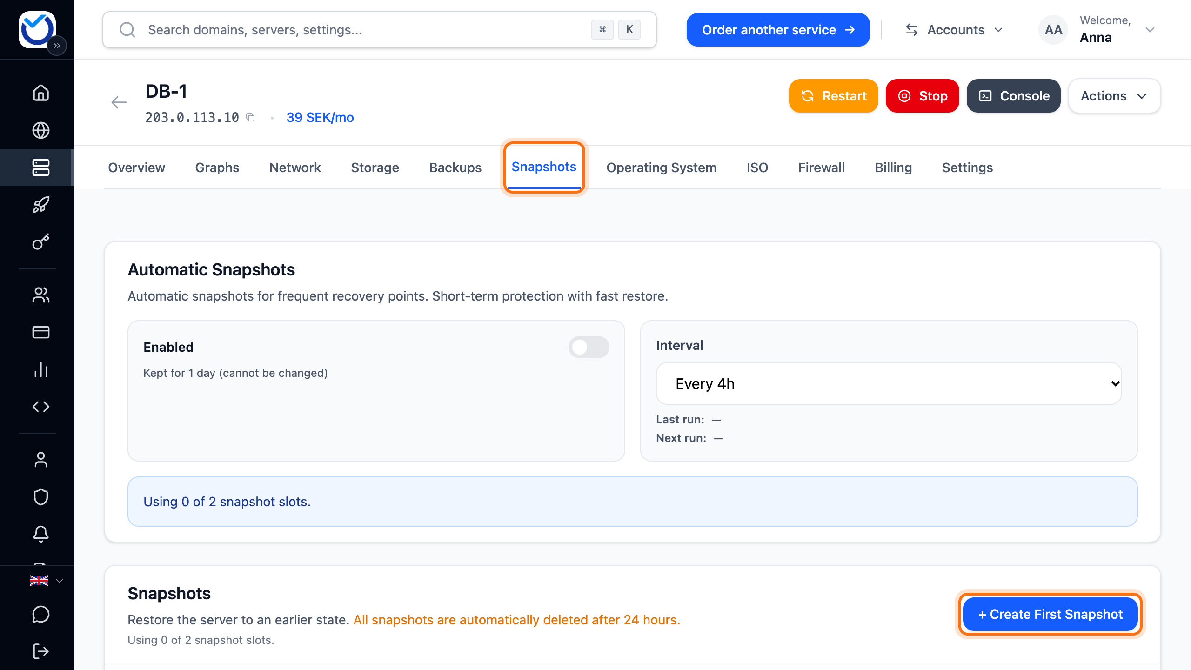Select the Snapshots tab
This screenshot has height=670, width=1191.
tap(544, 167)
